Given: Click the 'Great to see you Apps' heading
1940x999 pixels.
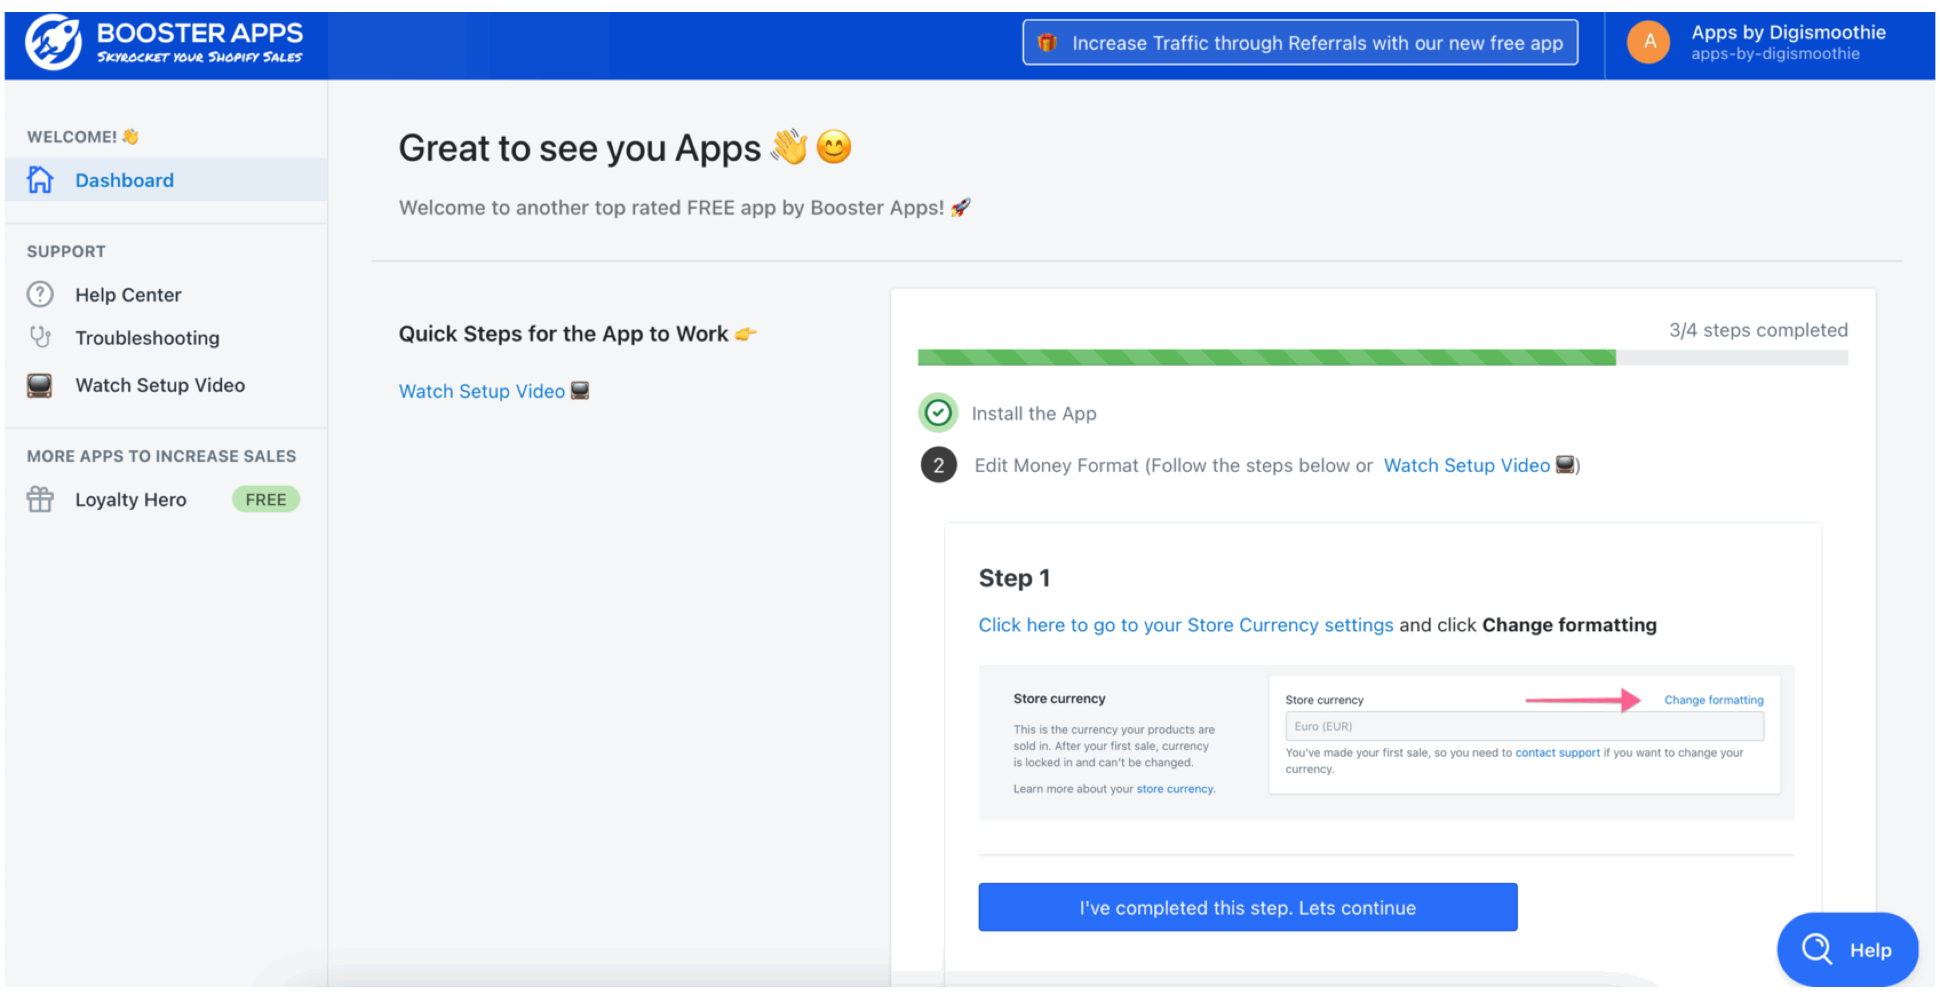Looking at the screenshot, I should pyautogui.click(x=580, y=148).
